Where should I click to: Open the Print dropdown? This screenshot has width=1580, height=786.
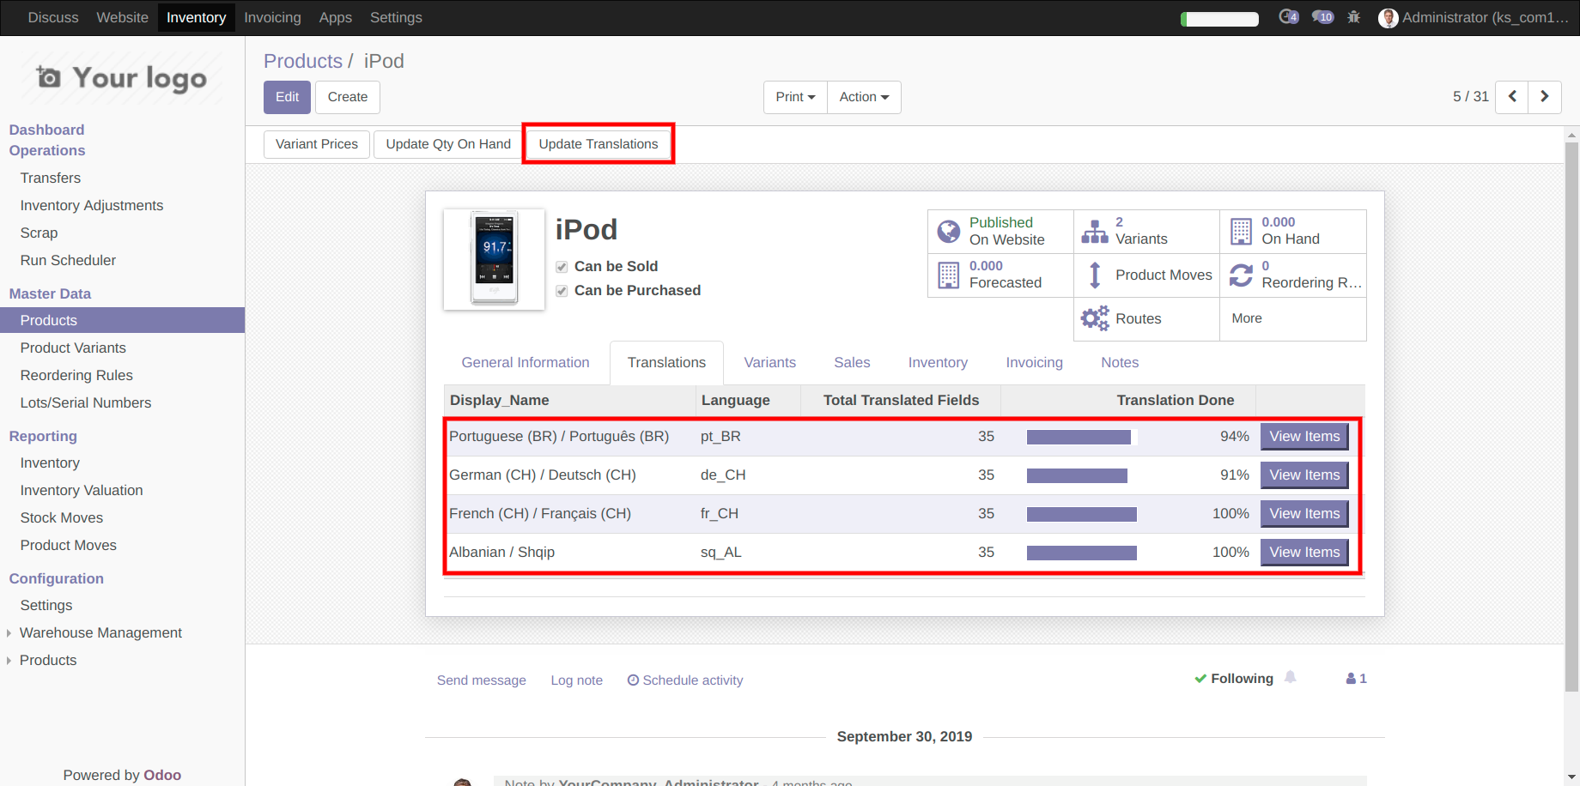point(795,97)
